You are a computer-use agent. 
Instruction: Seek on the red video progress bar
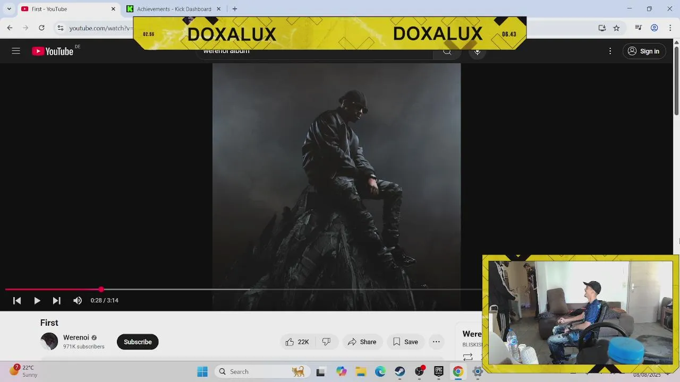[x=243, y=290]
